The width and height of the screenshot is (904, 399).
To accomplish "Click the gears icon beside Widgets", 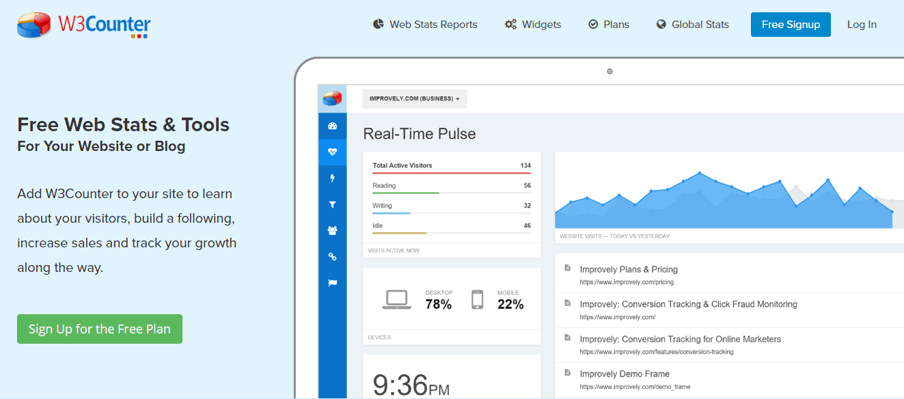I will pos(510,25).
